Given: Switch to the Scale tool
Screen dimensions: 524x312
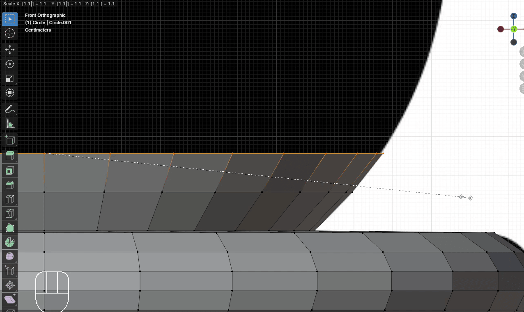Looking at the screenshot, I should 10,79.
